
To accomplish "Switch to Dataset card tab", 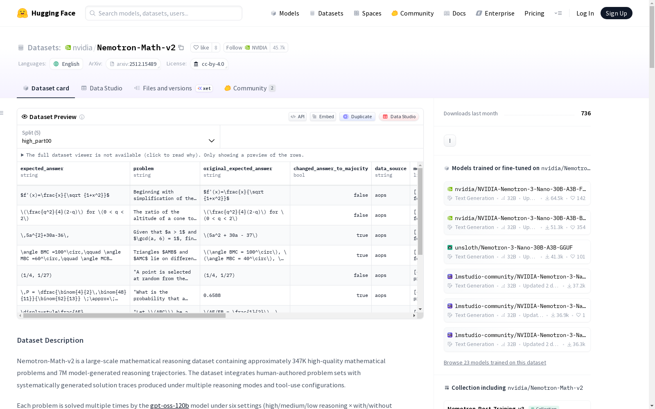I will coord(46,88).
